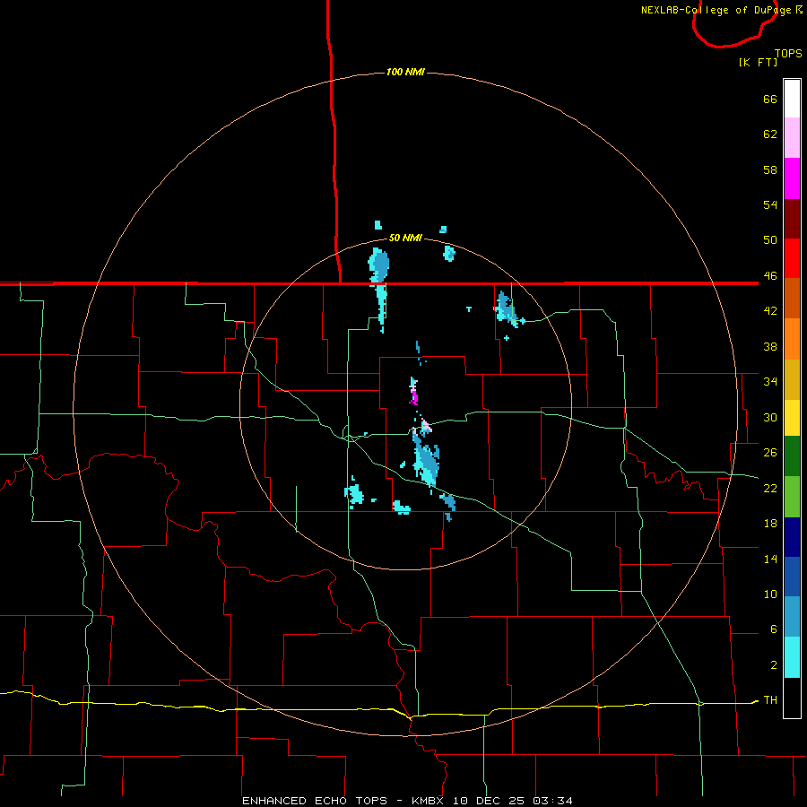Click the '46' legend value
The width and height of the screenshot is (807, 807).
pyautogui.click(x=770, y=276)
